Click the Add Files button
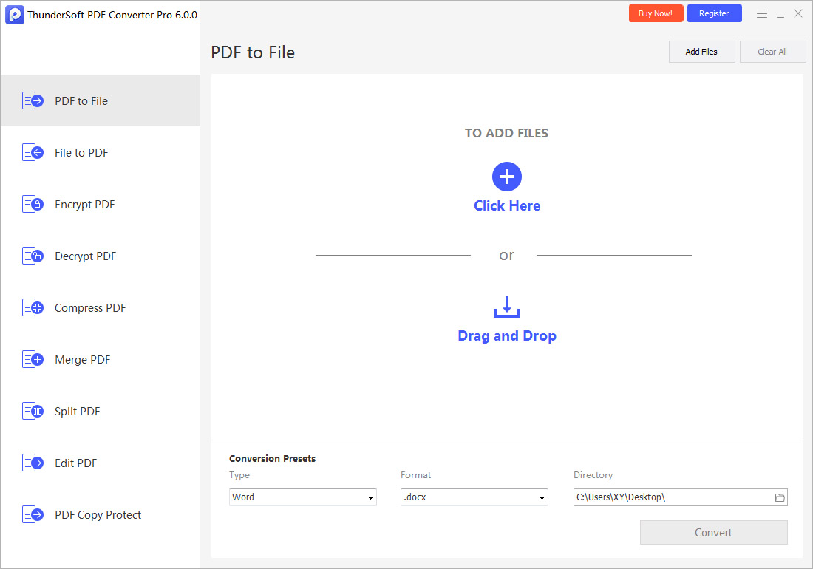The image size is (813, 569). [x=701, y=52]
